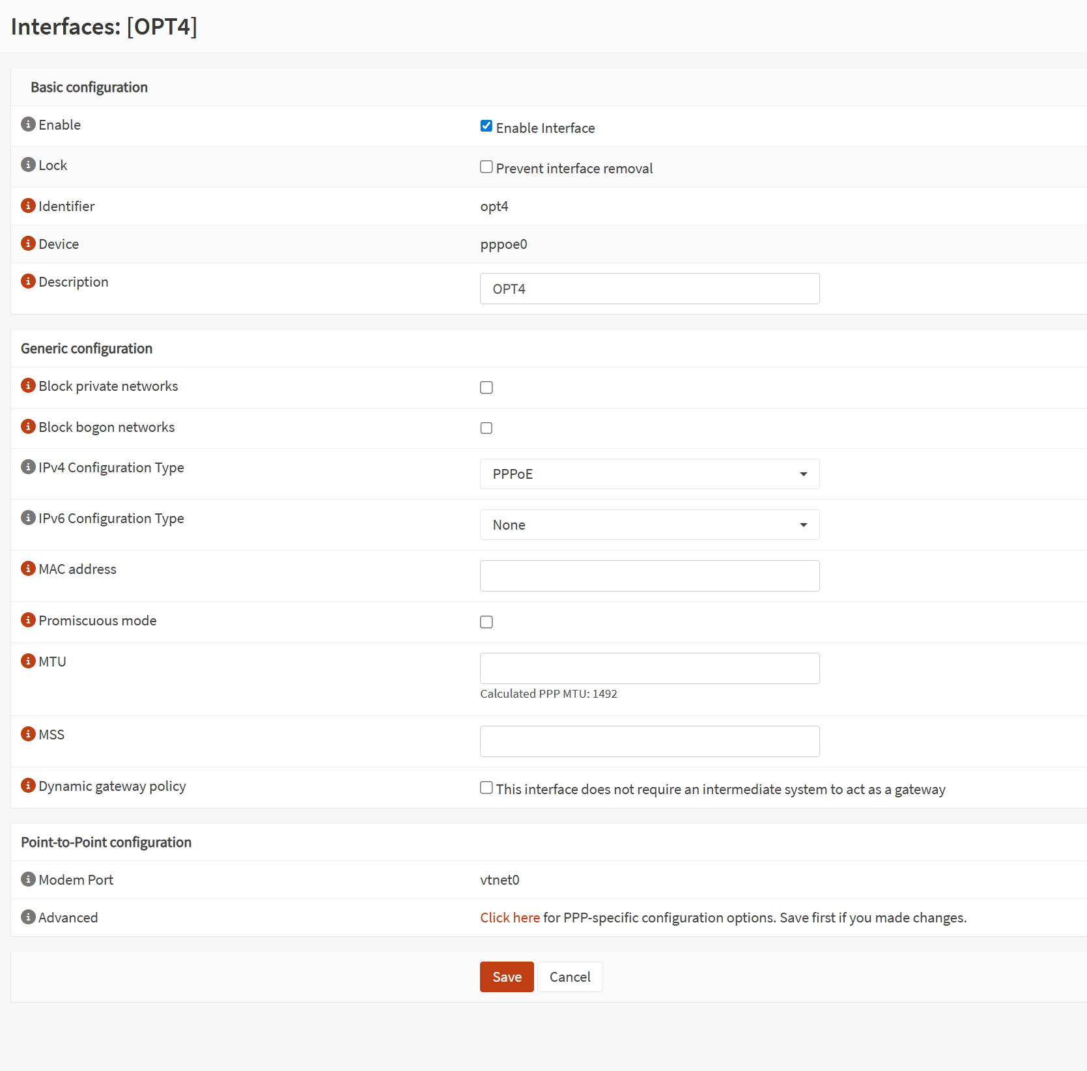The width and height of the screenshot is (1087, 1071).
Task: Expand the IPv6 Configuration Type dropdown
Action: coord(649,525)
